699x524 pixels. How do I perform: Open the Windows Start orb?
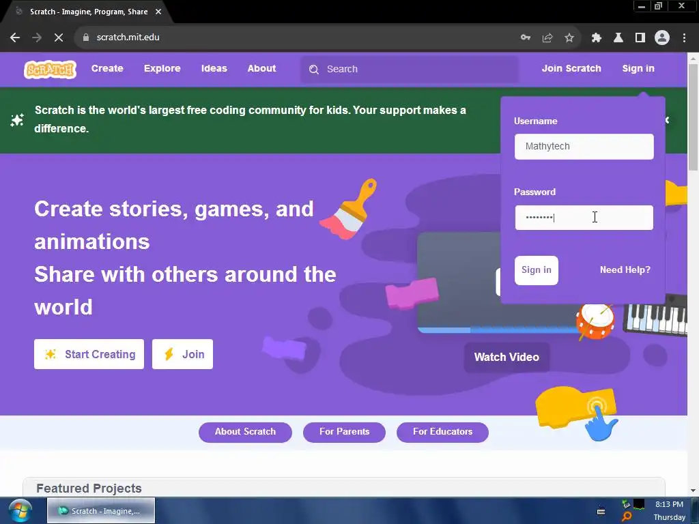tap(20, 510)
